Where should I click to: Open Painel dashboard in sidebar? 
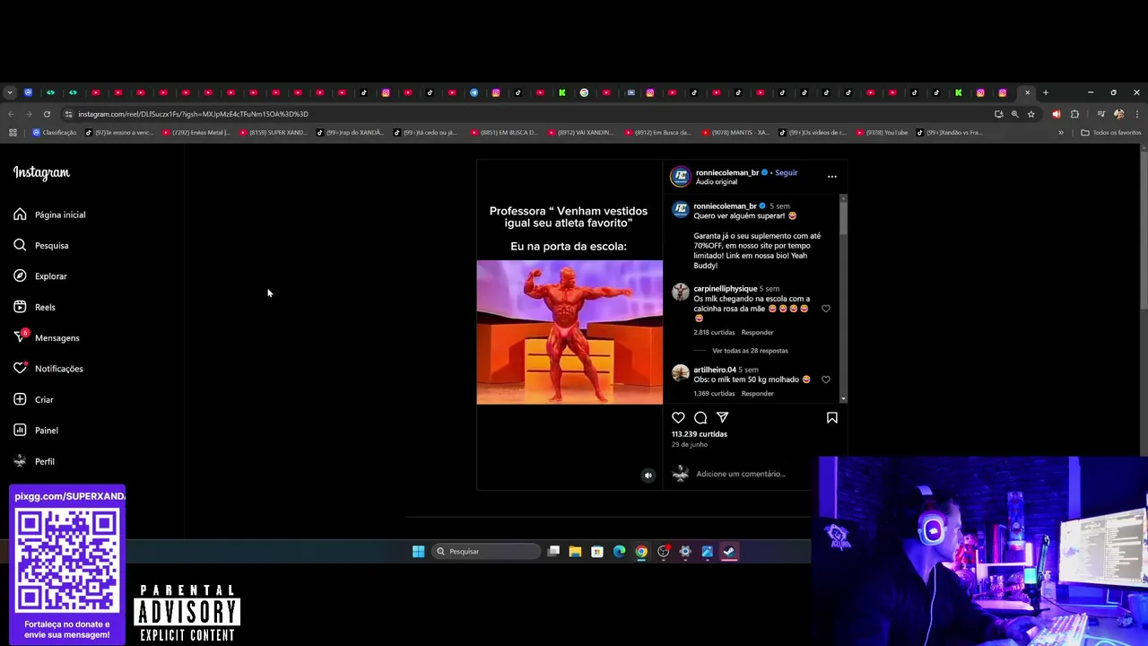click(x=36, y=430)
